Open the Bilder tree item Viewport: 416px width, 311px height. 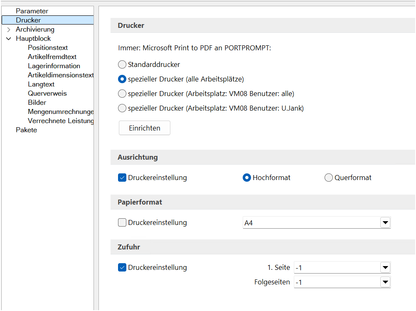(37, 103)
